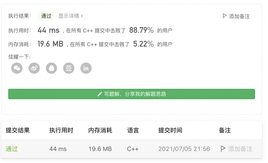
Task: Expand 显示详情 details chevron
Action: pos(82,16)
